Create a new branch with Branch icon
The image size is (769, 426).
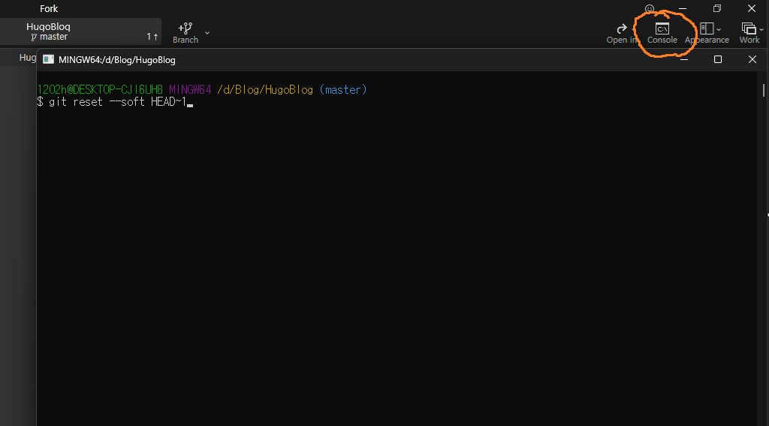(x=185, y=28)
